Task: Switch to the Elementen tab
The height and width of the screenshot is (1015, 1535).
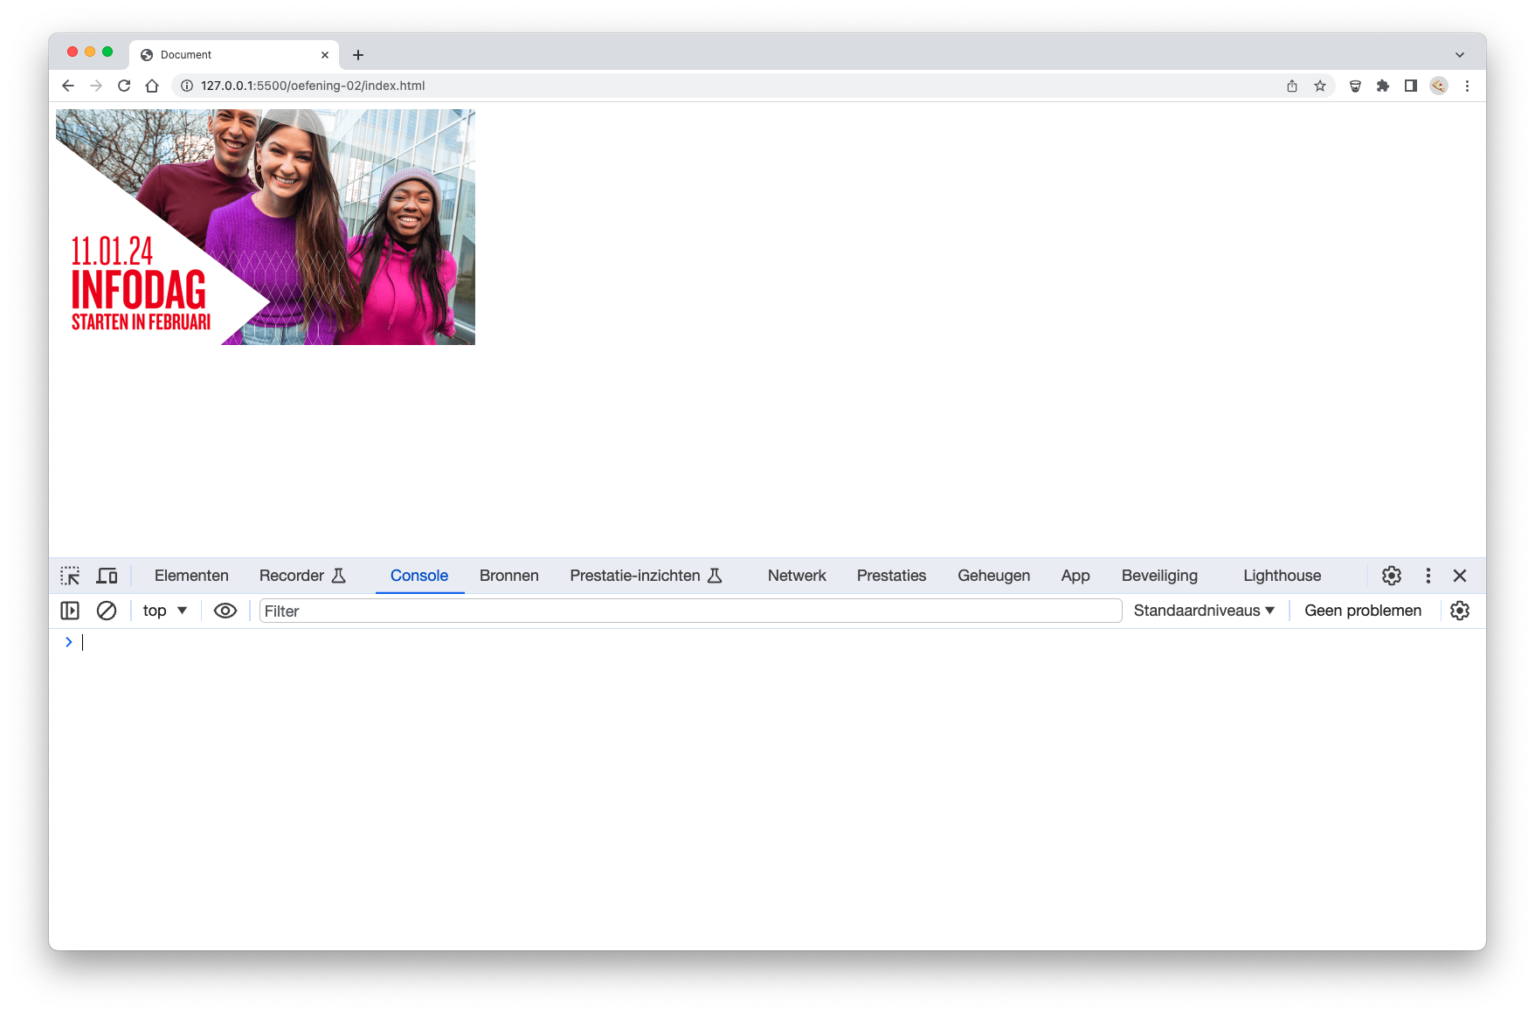Action: [191, 576]
